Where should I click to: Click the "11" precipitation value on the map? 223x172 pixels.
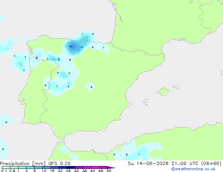click(71, 47)
